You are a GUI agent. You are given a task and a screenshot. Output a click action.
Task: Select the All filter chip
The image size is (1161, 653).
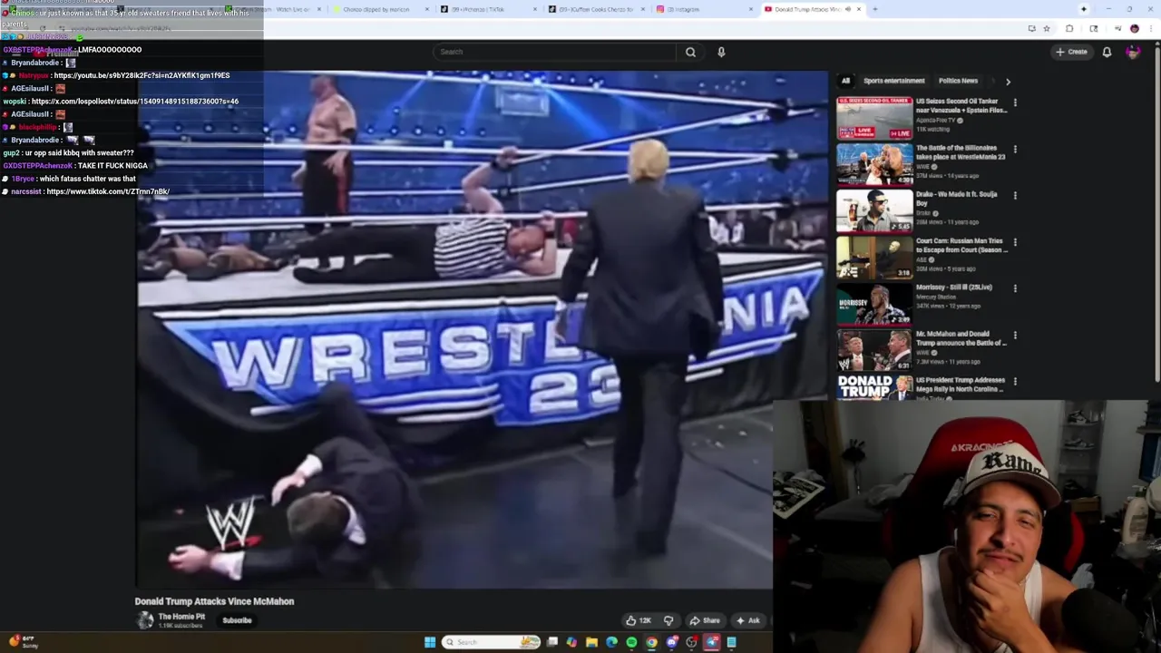tap(845, 81)
